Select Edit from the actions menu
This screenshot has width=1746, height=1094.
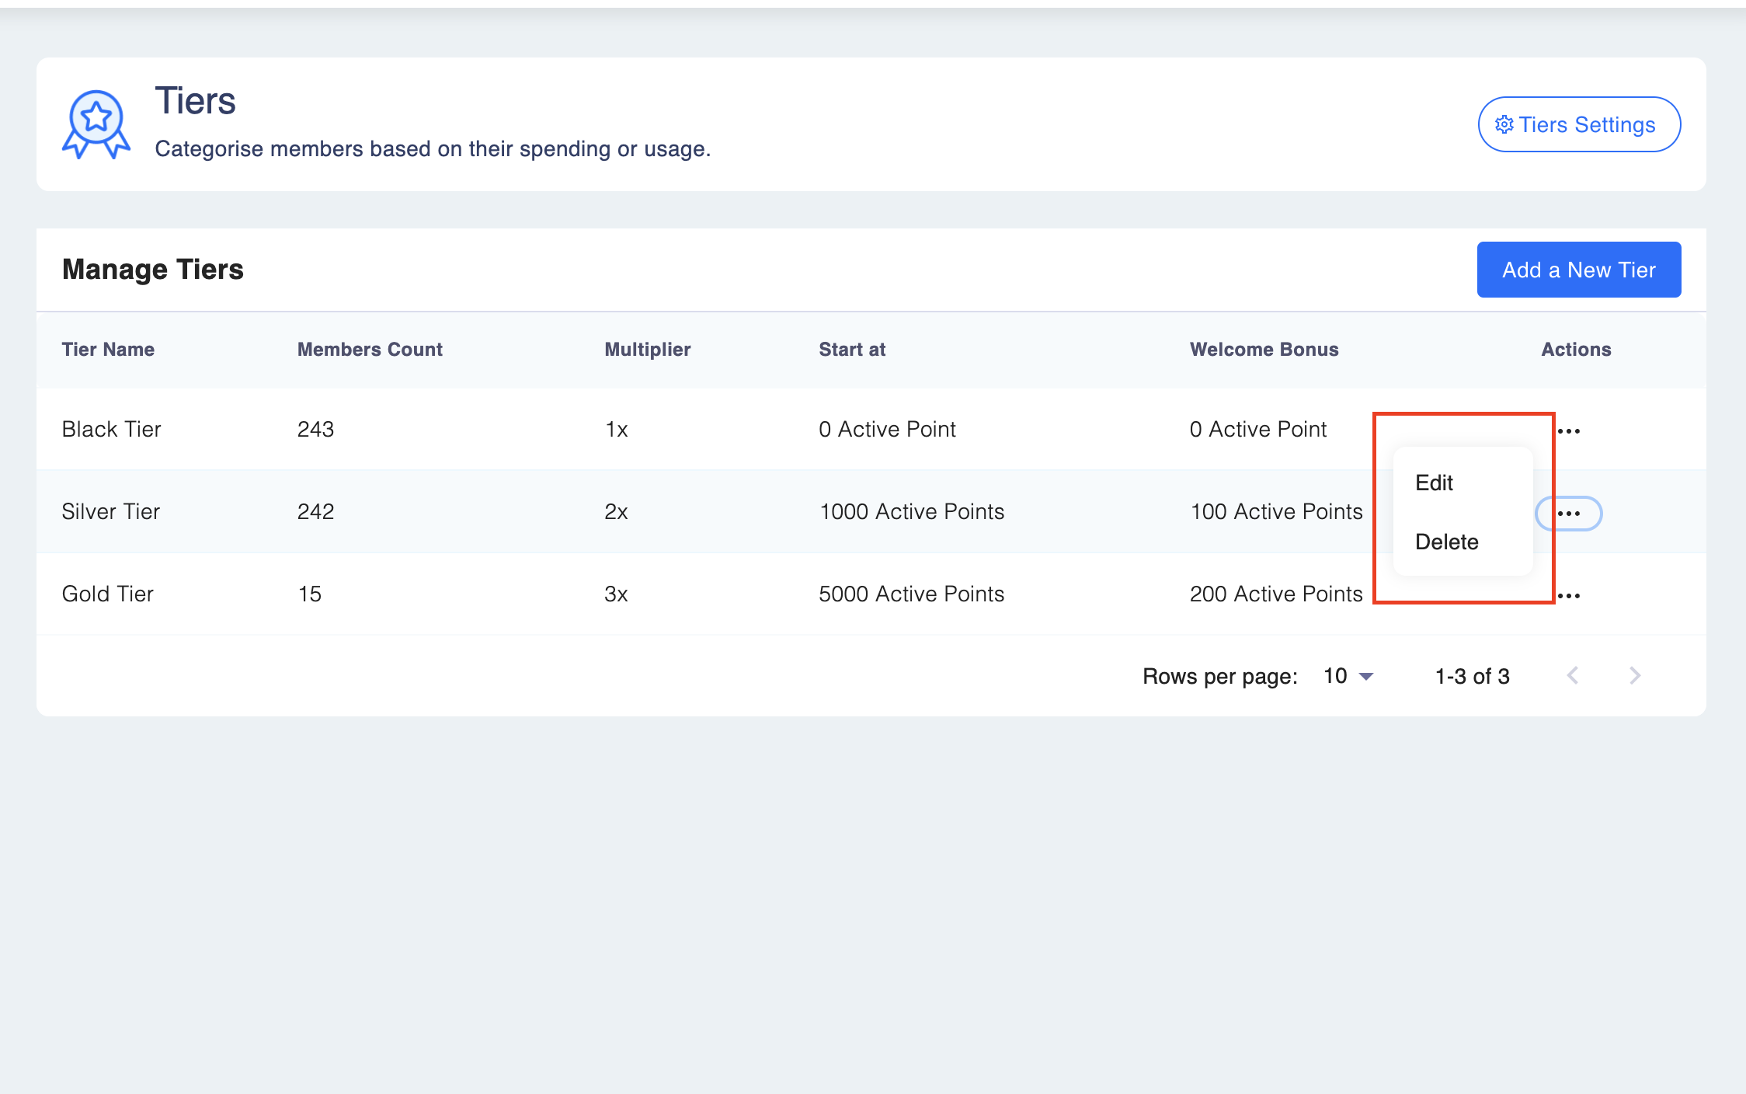click(1434, 483)
